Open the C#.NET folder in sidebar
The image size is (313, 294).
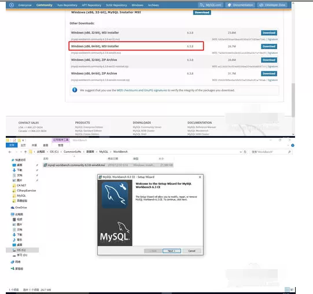click(x=19, y=185)
